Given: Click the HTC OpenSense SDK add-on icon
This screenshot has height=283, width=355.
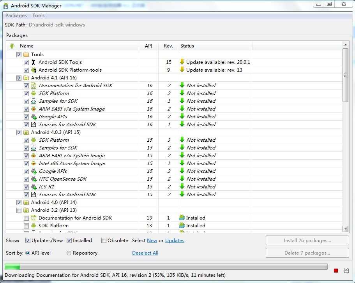Looking at the screenshot, I should [x=34, y=179].
